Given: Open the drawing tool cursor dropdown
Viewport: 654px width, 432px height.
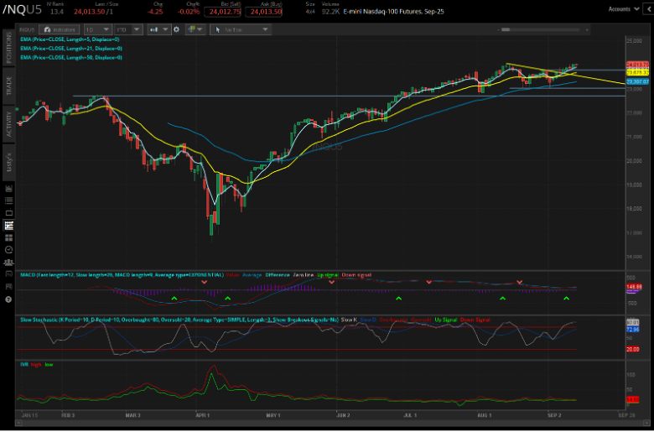Looking at the screenshot, I should click(x=241, y=29).
